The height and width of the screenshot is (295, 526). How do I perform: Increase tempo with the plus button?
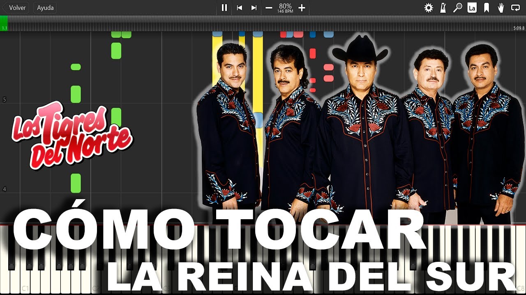302,8
